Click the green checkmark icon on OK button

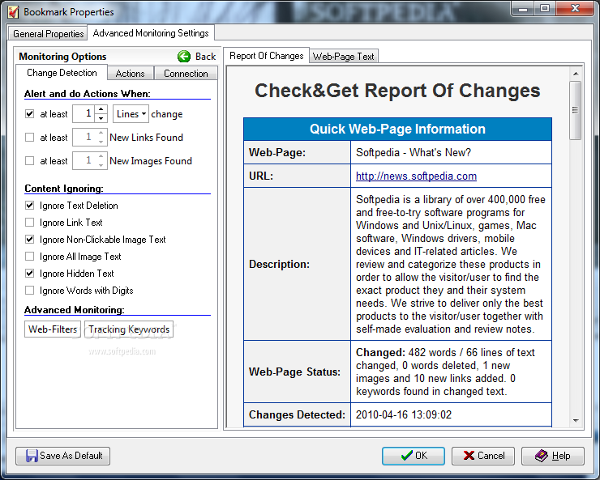(407, 456)
